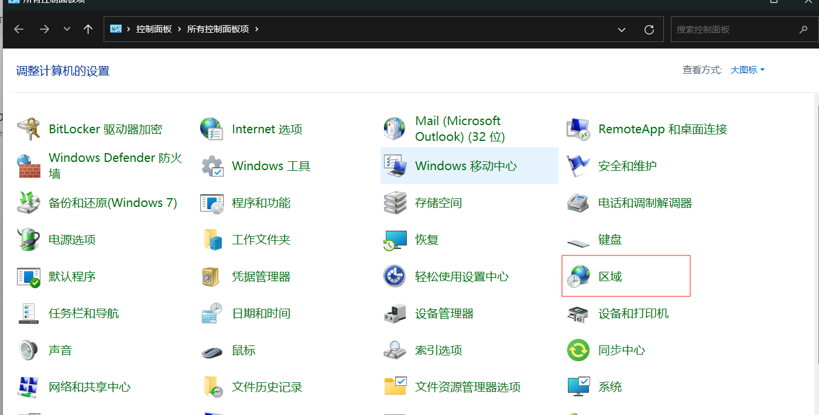Open the 安全和维护 flag icon
819x415 pixels.
(x=578, y=166)
